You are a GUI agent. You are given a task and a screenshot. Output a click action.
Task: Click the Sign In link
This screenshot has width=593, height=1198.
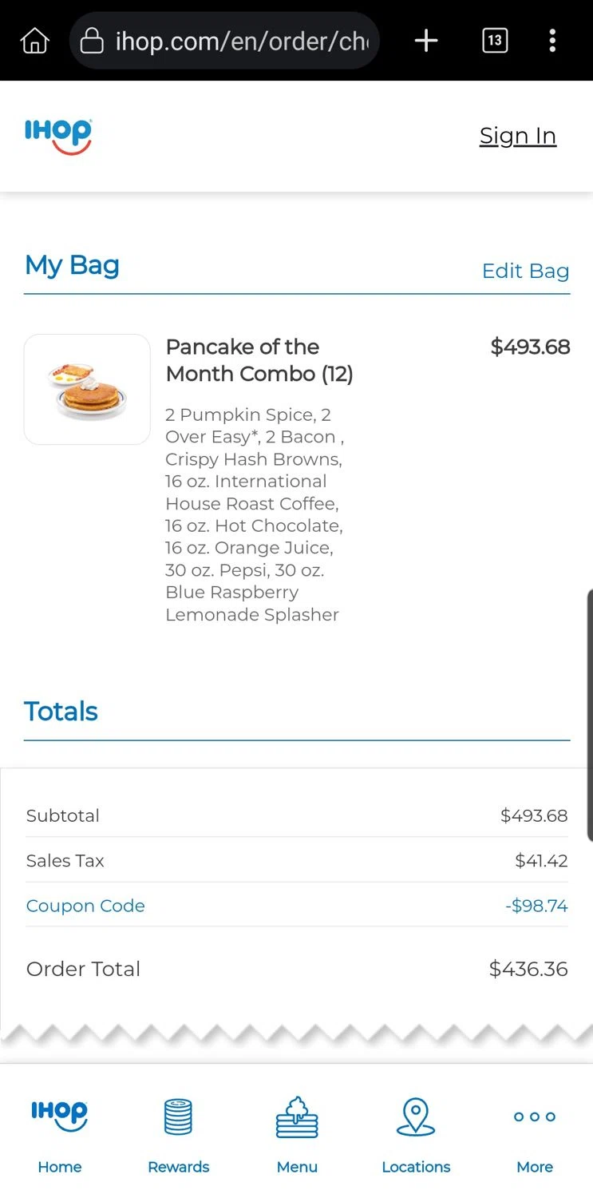coord(517,136)
